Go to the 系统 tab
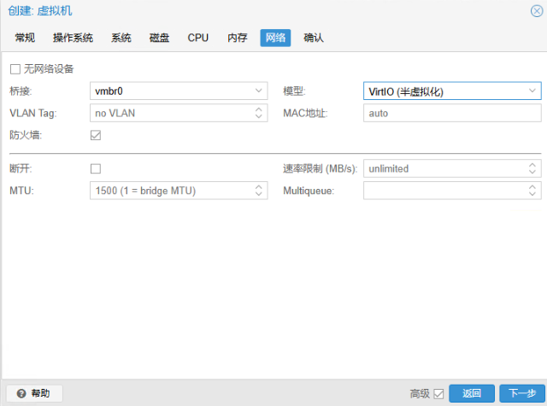Viewport: 547px width, 406px height. pos(121,38)
